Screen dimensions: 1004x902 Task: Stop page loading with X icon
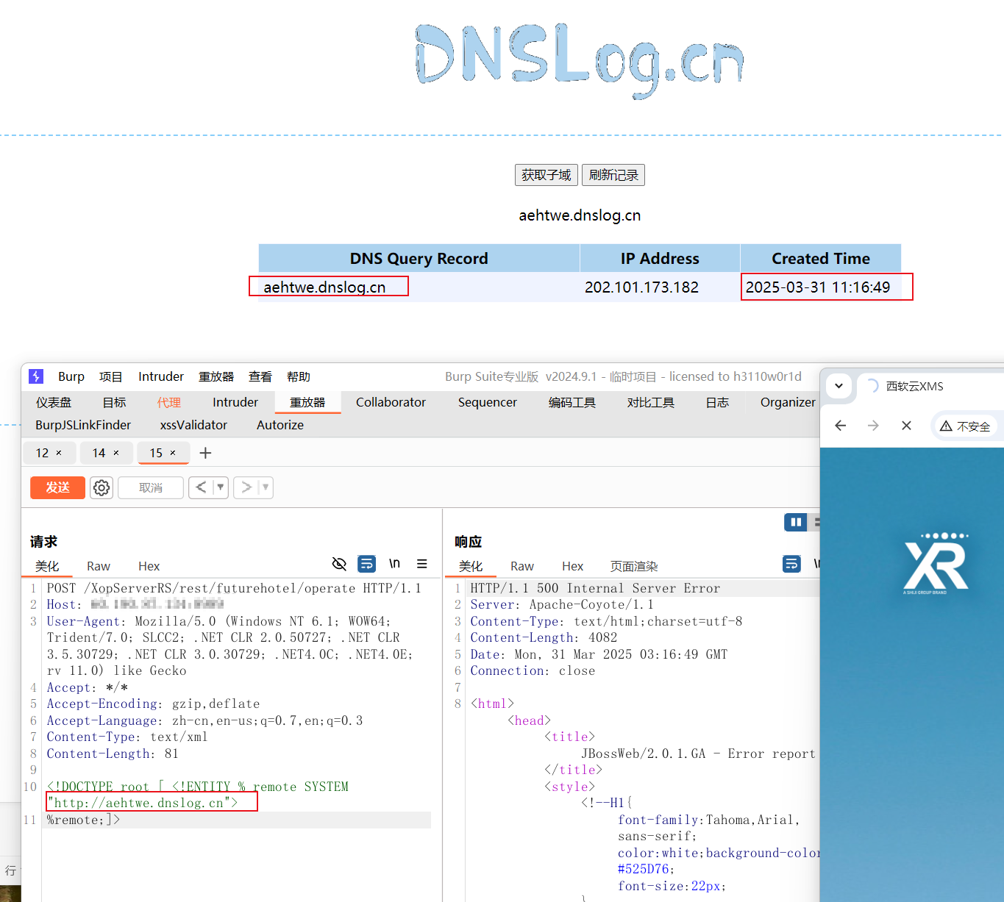tap(906, 426)
